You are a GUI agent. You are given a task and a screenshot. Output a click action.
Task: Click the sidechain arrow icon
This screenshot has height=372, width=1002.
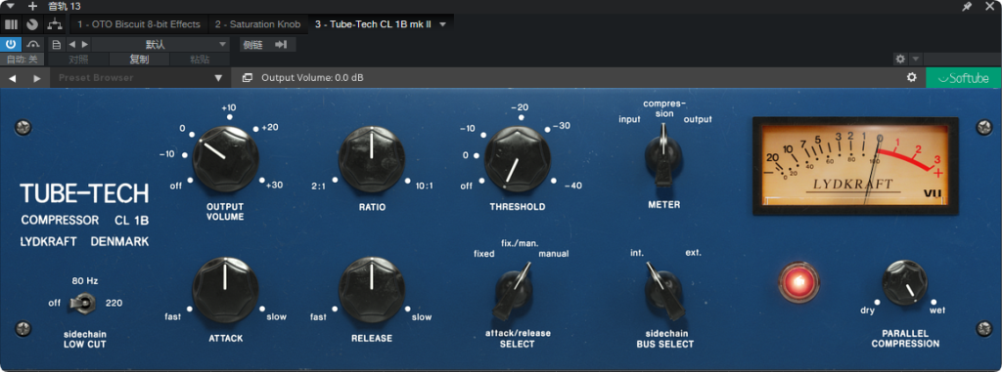(281, 45)
